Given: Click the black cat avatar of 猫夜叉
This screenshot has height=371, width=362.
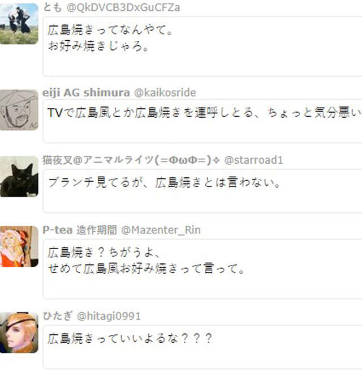Looking at the screenshot, I should pos(19,177).
